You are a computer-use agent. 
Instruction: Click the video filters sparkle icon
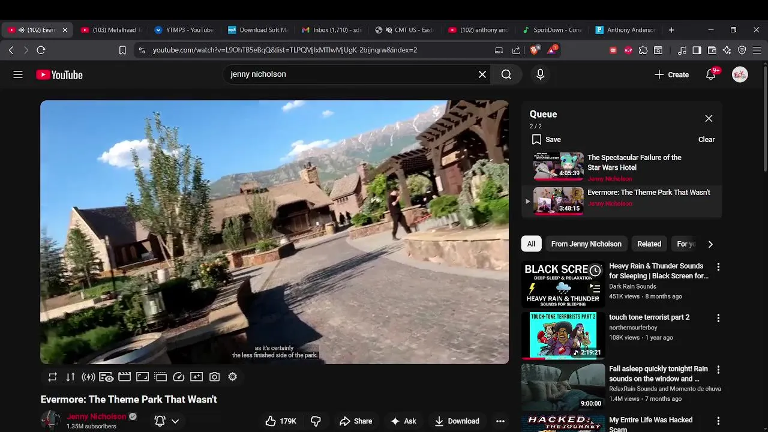tap(196, 377)
